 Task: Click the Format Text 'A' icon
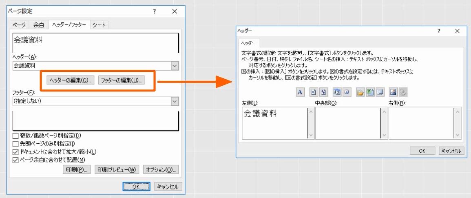coord(299,92)
